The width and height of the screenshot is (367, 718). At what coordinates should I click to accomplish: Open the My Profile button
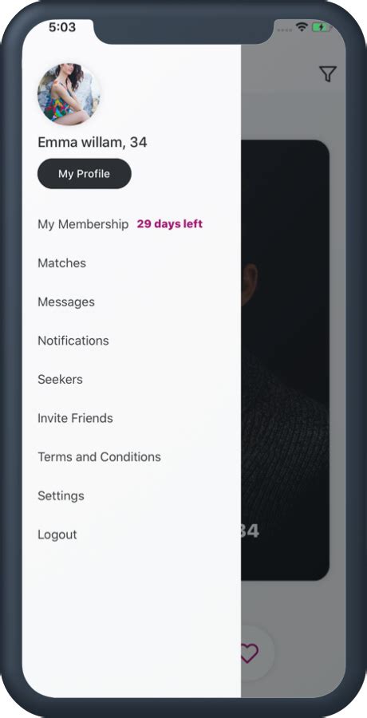tap(85, 174)
